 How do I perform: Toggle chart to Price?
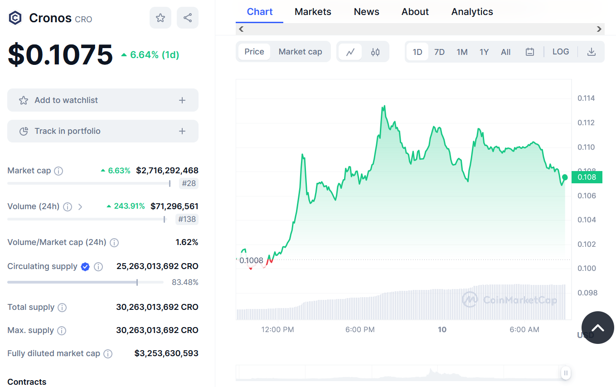254,52
